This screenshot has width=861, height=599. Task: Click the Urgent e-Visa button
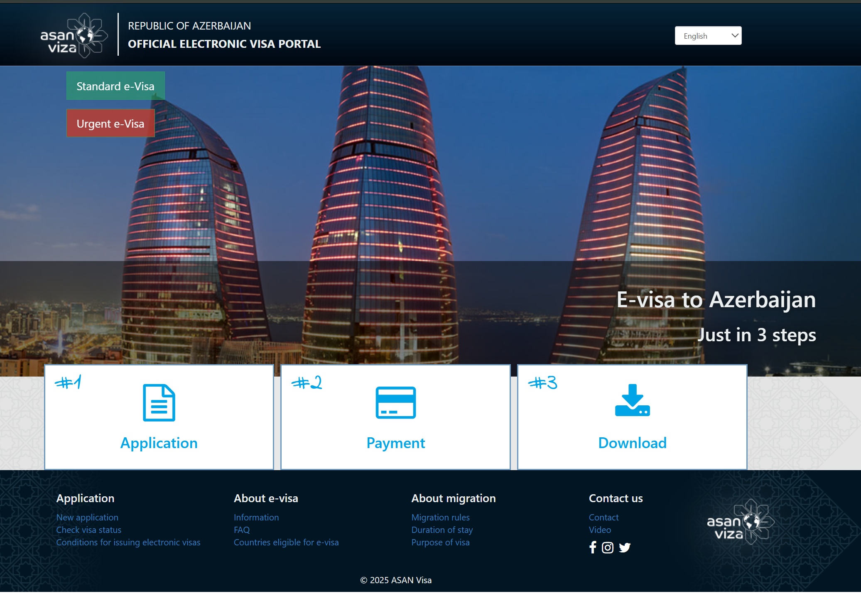coord(110,123)
